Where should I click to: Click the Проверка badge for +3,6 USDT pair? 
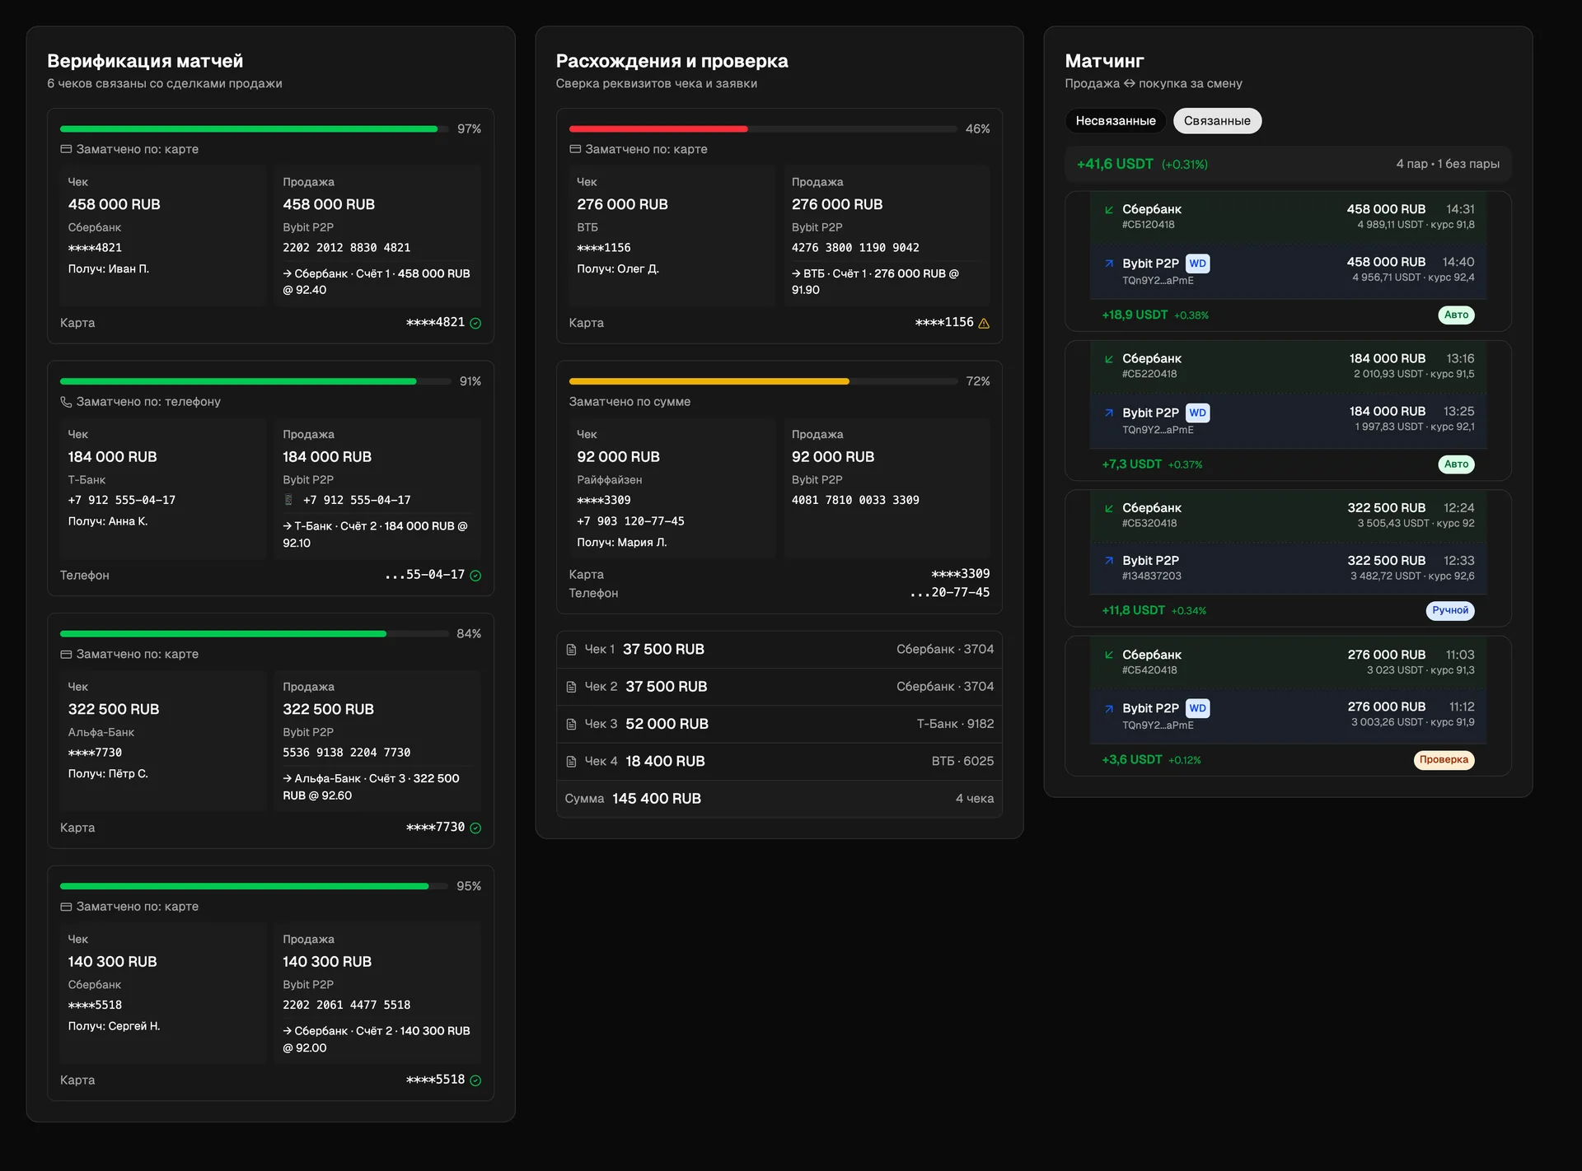1444,759
